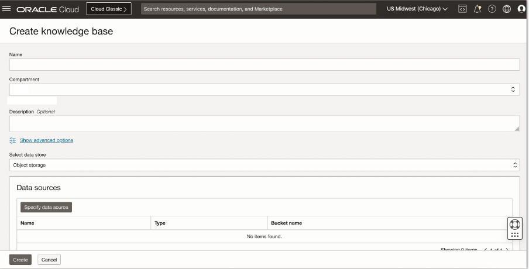Click the Specify data source button
This screenshot has height=269, width=529.
pyautogui.click(x=46, y=207)
